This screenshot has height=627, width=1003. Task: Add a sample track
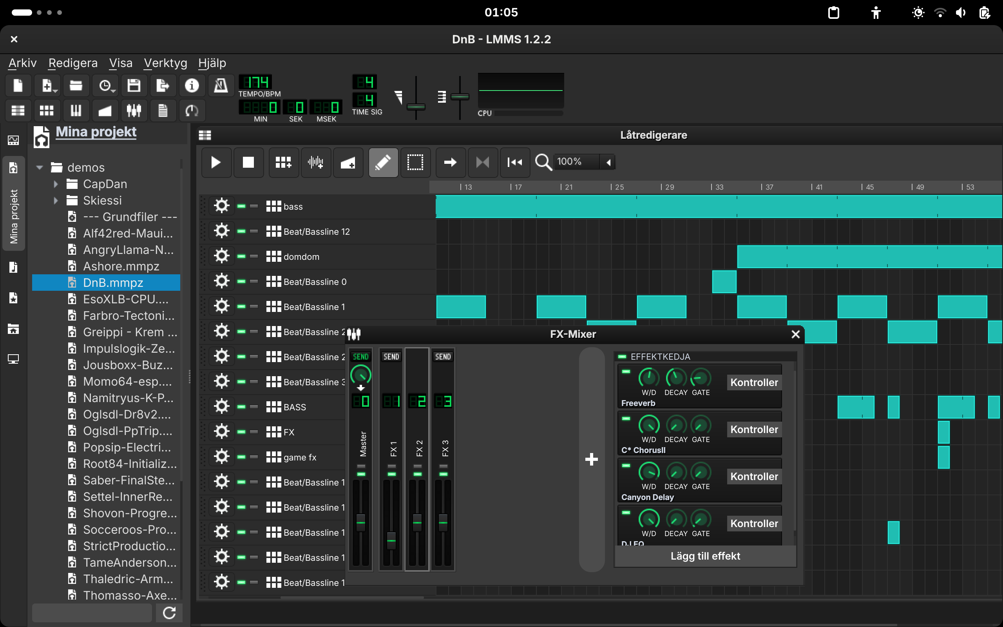pyautogui.click(x=316, y=162)
